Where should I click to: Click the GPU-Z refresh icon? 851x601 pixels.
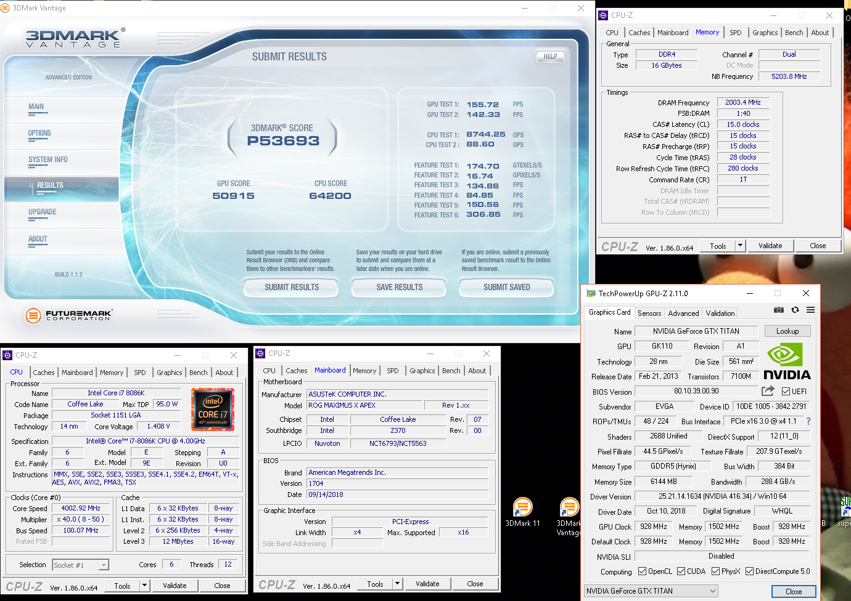pos(795,310)
